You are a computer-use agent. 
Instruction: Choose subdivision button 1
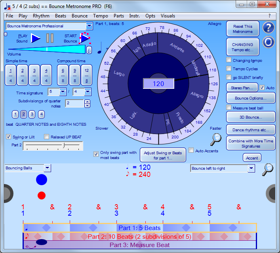15,114
